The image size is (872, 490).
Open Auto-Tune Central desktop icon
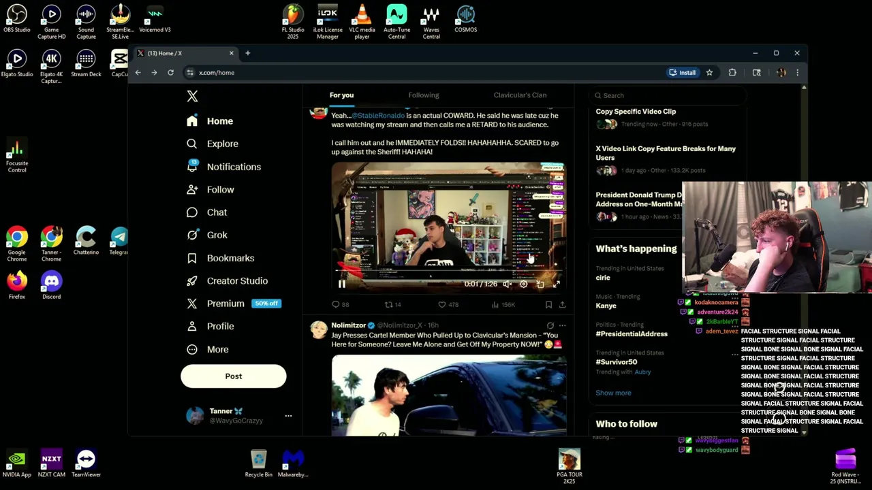pyautogui.click(x=396, y=22)
